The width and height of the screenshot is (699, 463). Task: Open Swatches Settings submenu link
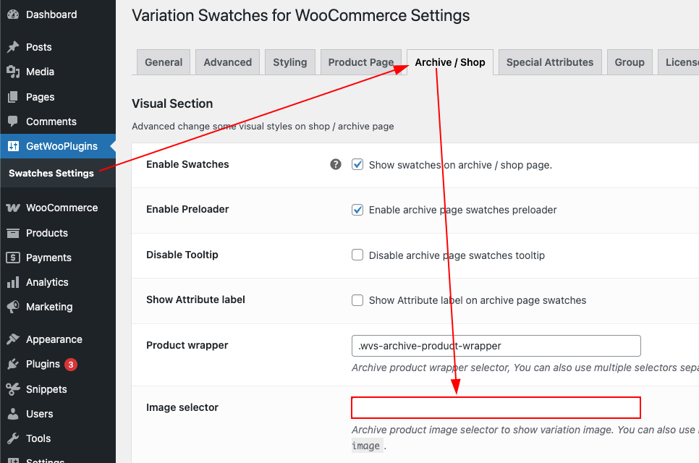pyautogui.click(x=51, y=174)
